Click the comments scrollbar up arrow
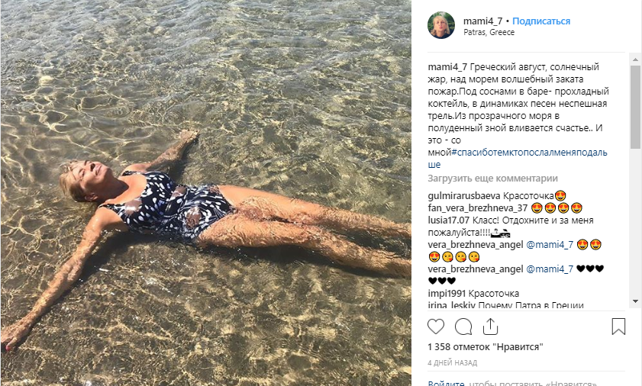 (x=635, y=60)
